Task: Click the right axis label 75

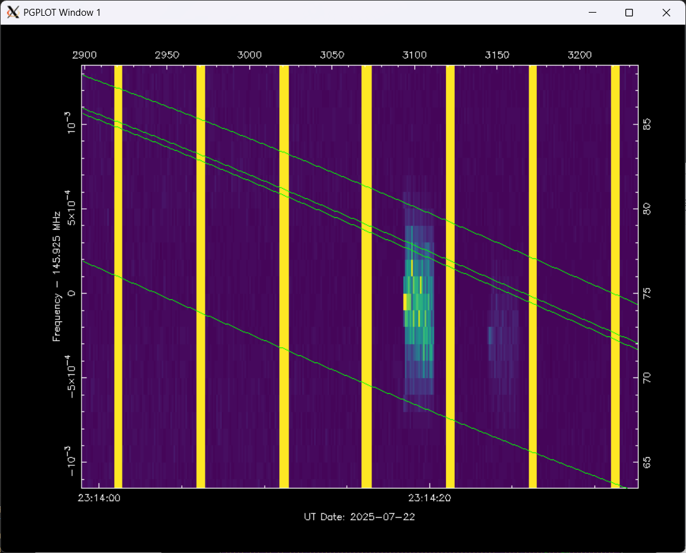Action: (x=647, y=293)
